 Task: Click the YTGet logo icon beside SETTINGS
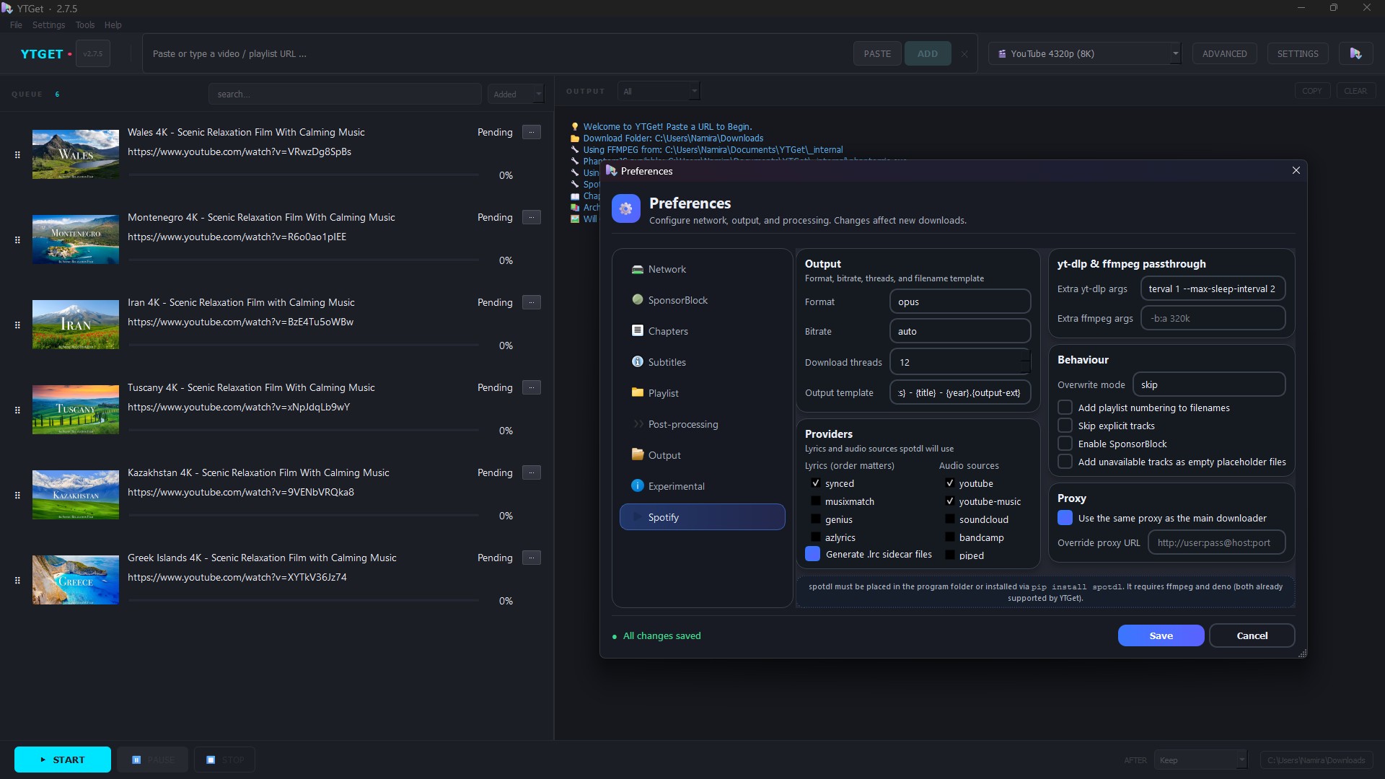tap(1355, 53)
